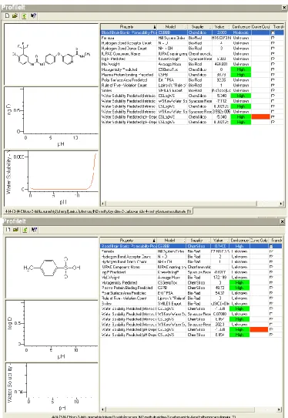This screenshot has width=288, height=418.
Task: Select Blood Brain Barrier Permeability row in upper window
Action: point(192,32)
